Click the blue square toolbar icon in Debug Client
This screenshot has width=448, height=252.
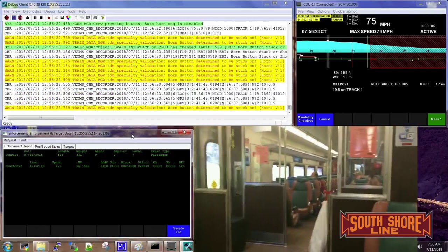14,17
